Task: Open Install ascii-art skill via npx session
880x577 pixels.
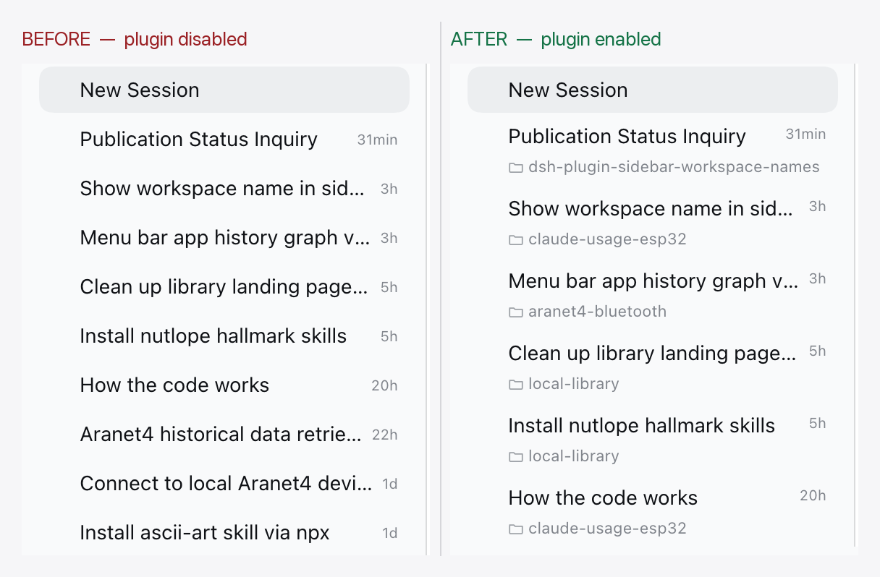Action: tap(224, 532)
